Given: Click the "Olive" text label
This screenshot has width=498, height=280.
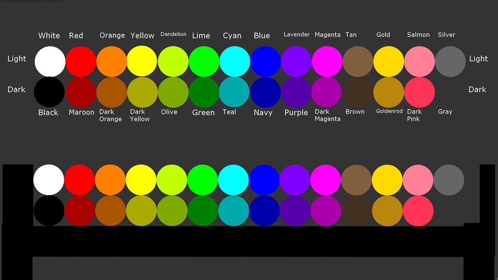Looking at the screenshot, I should point(169,112).
